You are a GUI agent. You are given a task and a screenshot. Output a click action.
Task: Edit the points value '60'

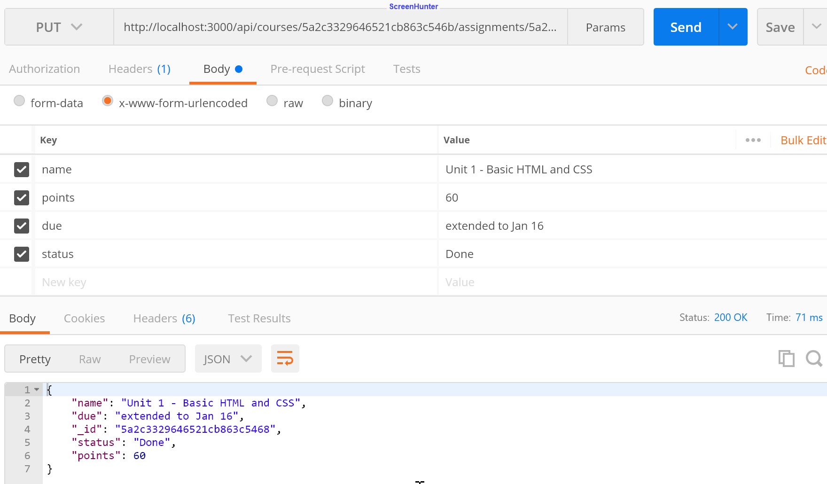coord(632,198)
